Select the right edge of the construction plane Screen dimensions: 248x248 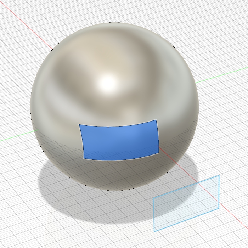pos(219,192)
